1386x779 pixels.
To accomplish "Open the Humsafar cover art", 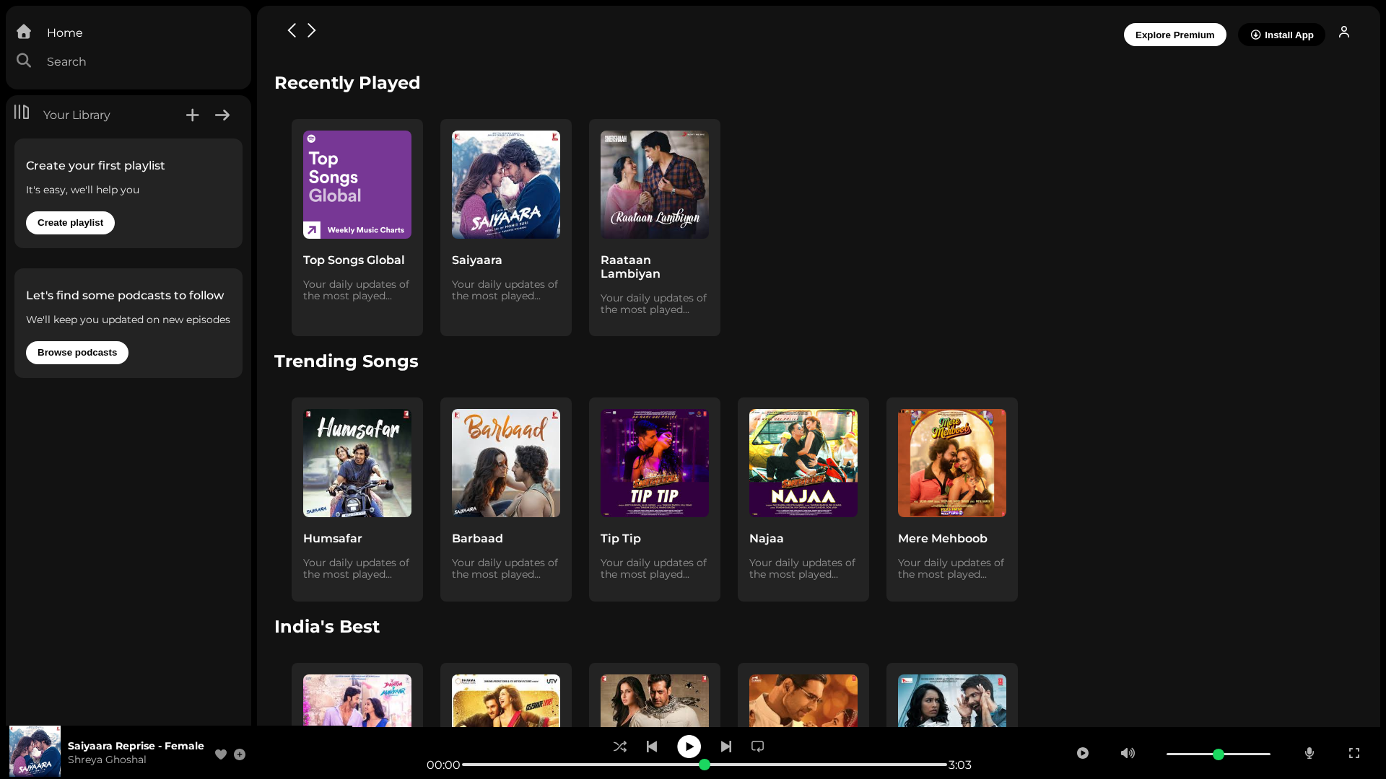I will coord(357,463).
